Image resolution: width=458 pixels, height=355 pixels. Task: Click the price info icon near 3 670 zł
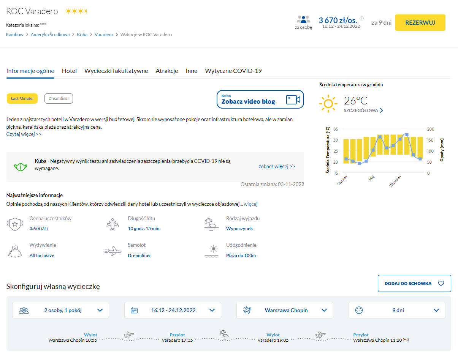(x=361, y=18)
